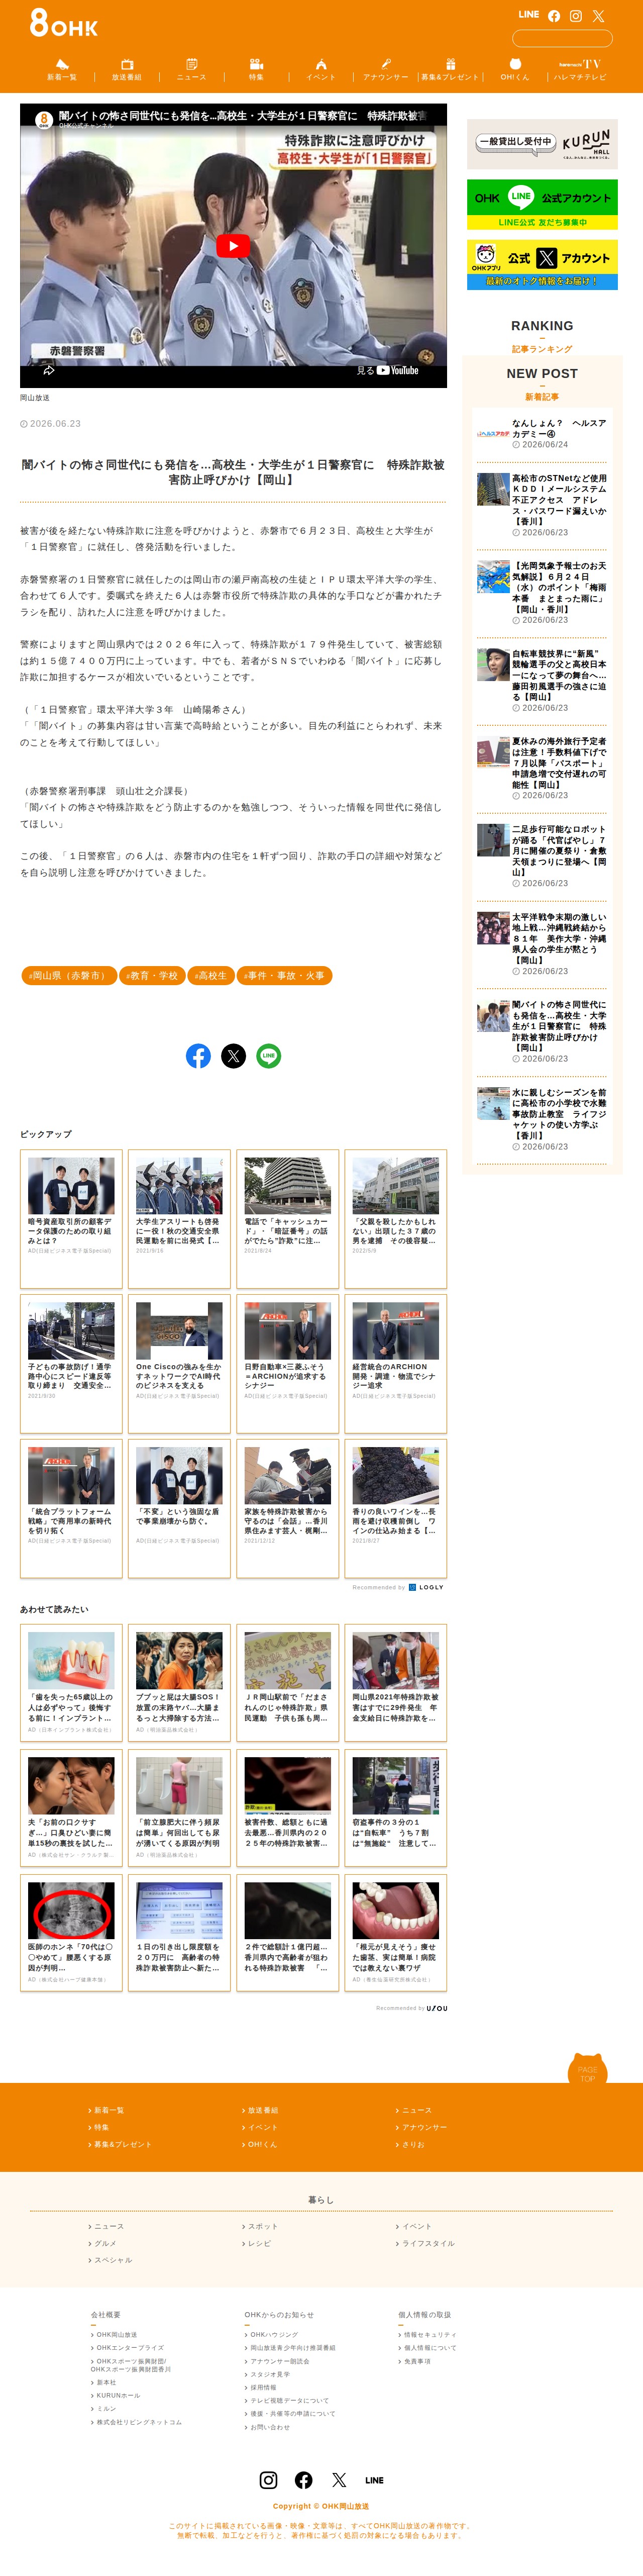The height and width of the screenshot is (2576, 643).
Task: Open the LINE link in the header
Action: pos(528,15)
